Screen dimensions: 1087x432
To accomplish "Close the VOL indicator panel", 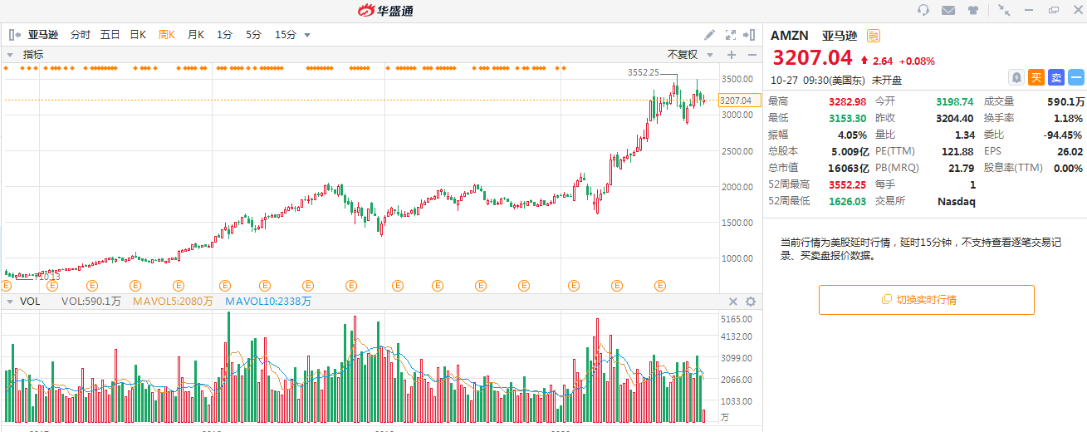I will point(733,302).
